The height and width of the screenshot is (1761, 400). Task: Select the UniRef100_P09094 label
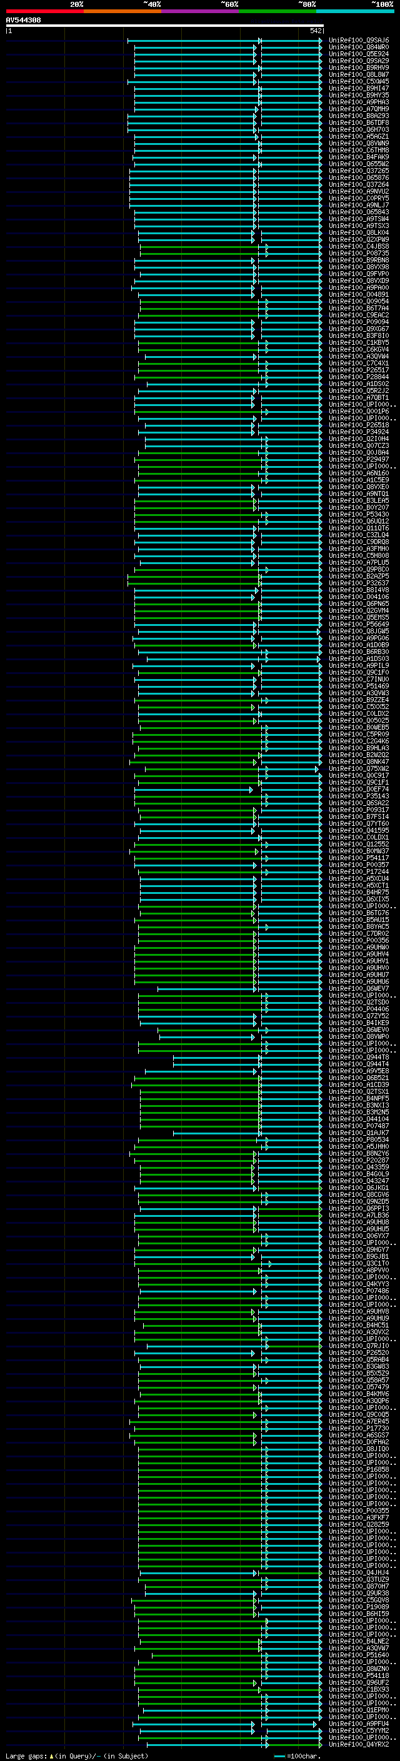pyautogui.click(x=359, y=322)
